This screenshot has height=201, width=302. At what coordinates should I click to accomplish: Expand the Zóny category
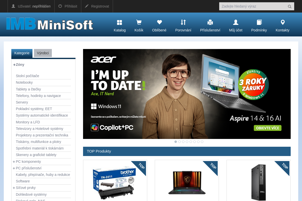(14, 65)
